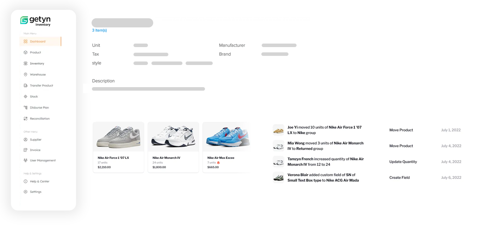Select the "Mia Wong moved 3 units" activity entry
This screenshot has height=227, width=479.
coord(325,146)
